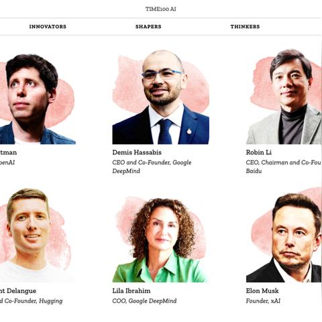
Task: Open the Robin Li name link
Action: pos(259,152)
